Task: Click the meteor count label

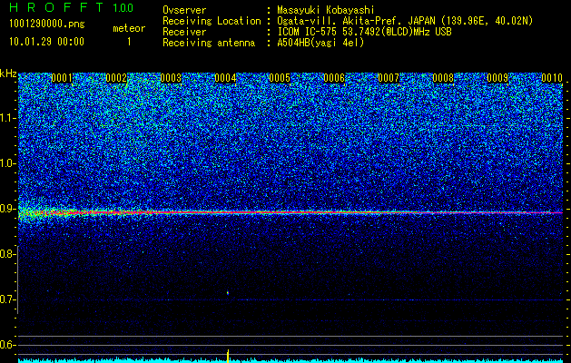Action: [x=129, y=28]
